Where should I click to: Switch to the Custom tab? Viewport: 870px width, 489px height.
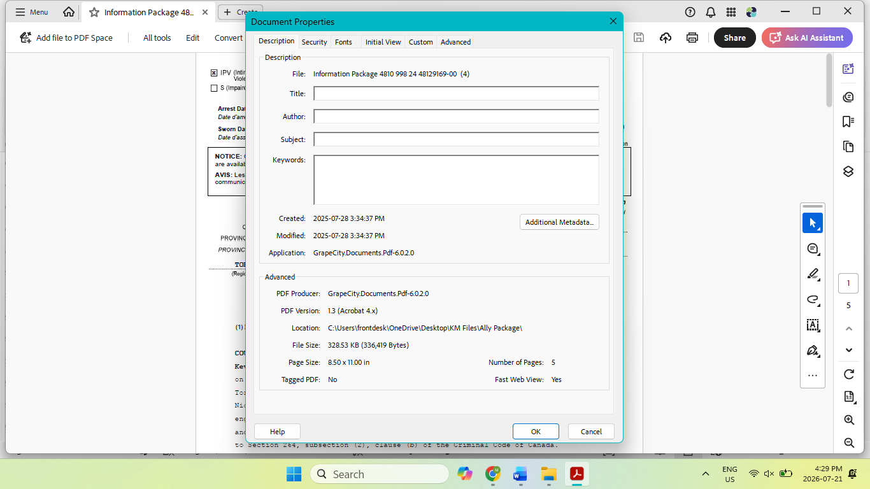(420, 42)
